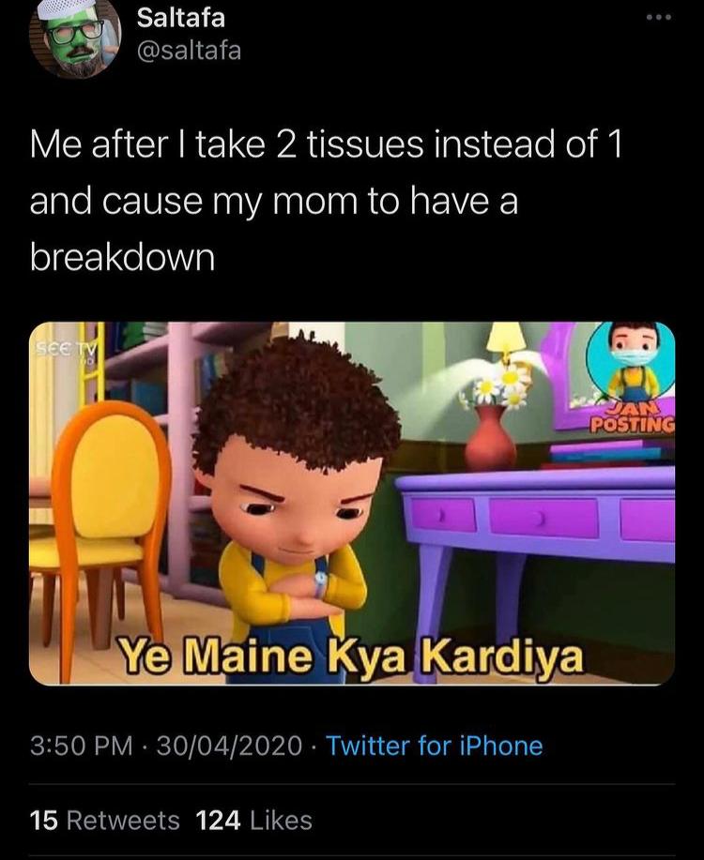Image resolution: width=704 pixels, height=860 pixels.
Task: Click the 30/04/2020 date
Action: coord(230,746)
